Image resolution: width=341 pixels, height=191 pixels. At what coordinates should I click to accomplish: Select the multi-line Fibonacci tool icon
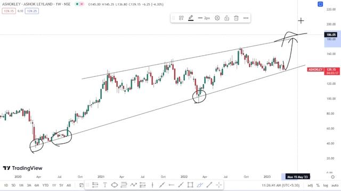(124, 185)
